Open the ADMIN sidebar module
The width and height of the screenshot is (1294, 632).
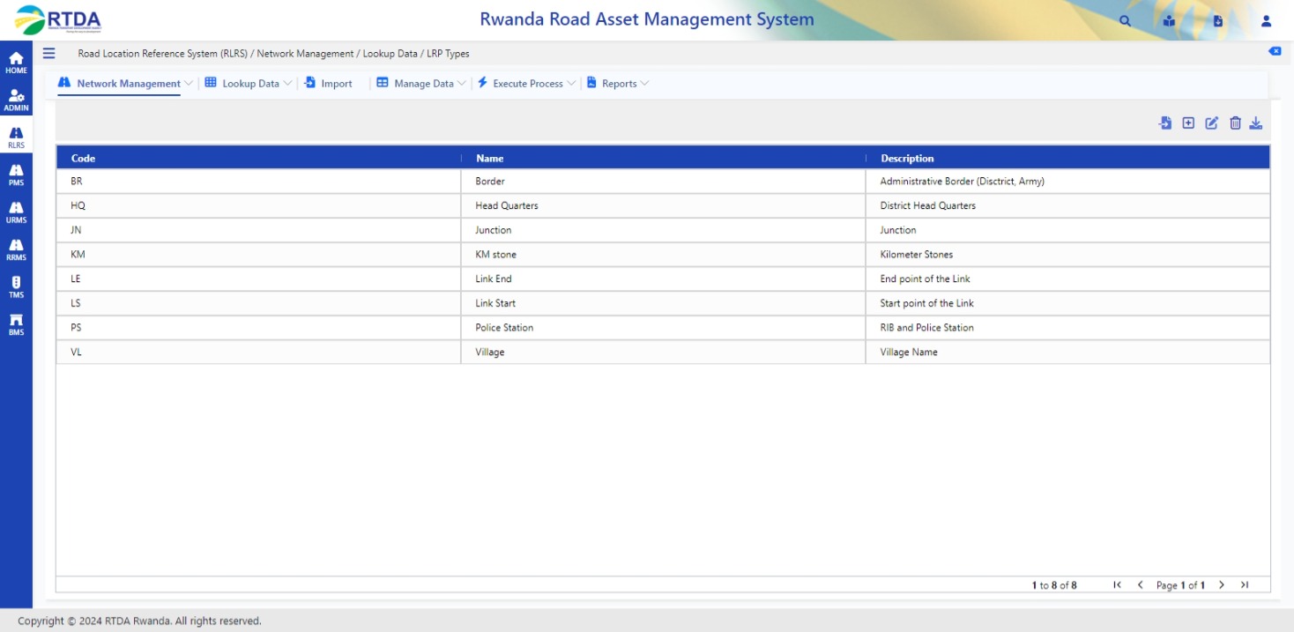tap(16, 100)
